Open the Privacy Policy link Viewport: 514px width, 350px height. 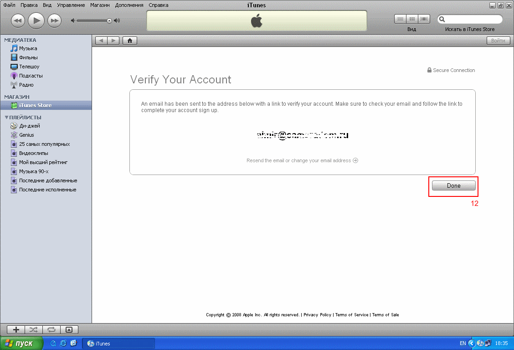tap(317, 315)
